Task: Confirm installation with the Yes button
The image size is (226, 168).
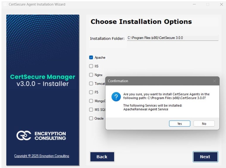Action: pyautogui.click(x=179, y=124)
